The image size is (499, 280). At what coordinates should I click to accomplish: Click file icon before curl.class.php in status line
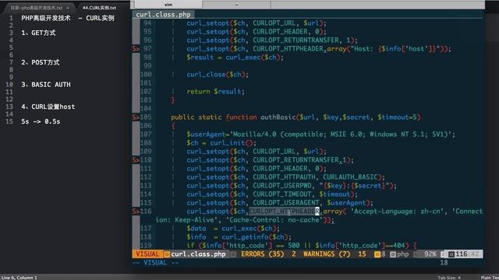click(x=167, y=254)
